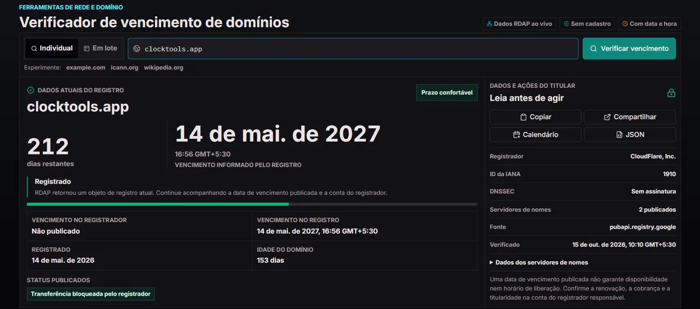
Task: Click the clipboard icon on Copiar
Action: [x=523, y=117]
